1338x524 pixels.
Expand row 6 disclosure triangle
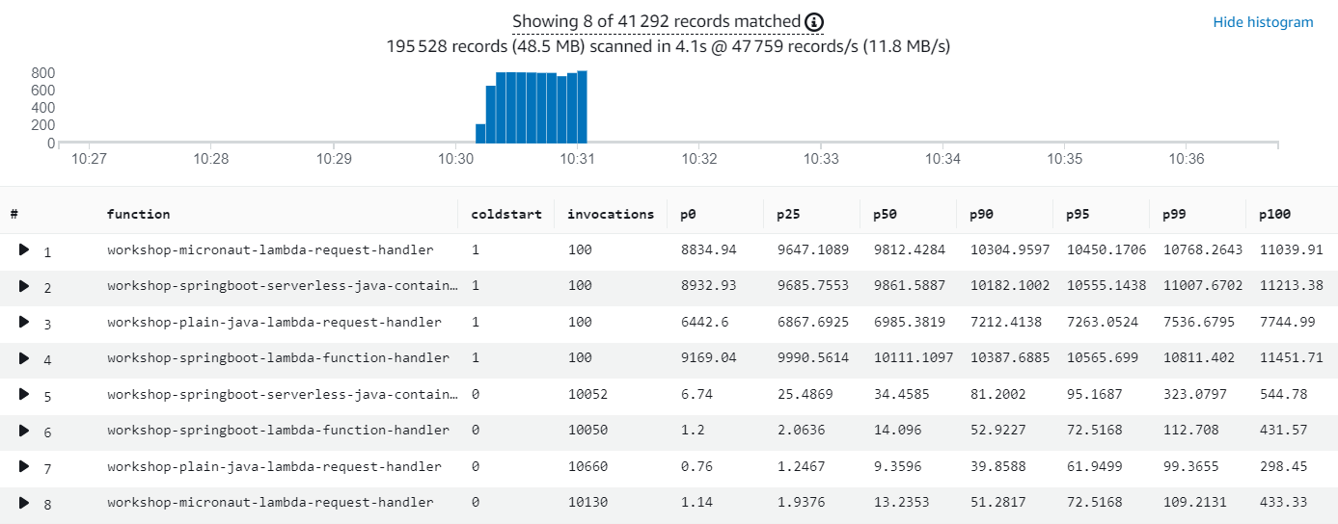tap(24, 431)
